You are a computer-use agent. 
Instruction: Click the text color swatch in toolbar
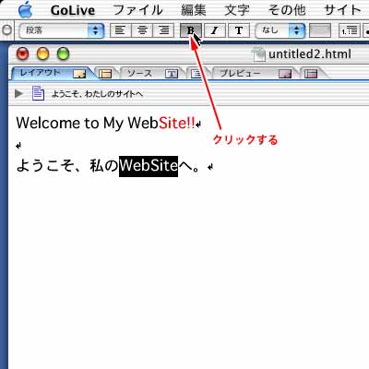click(x=320, y=30)
